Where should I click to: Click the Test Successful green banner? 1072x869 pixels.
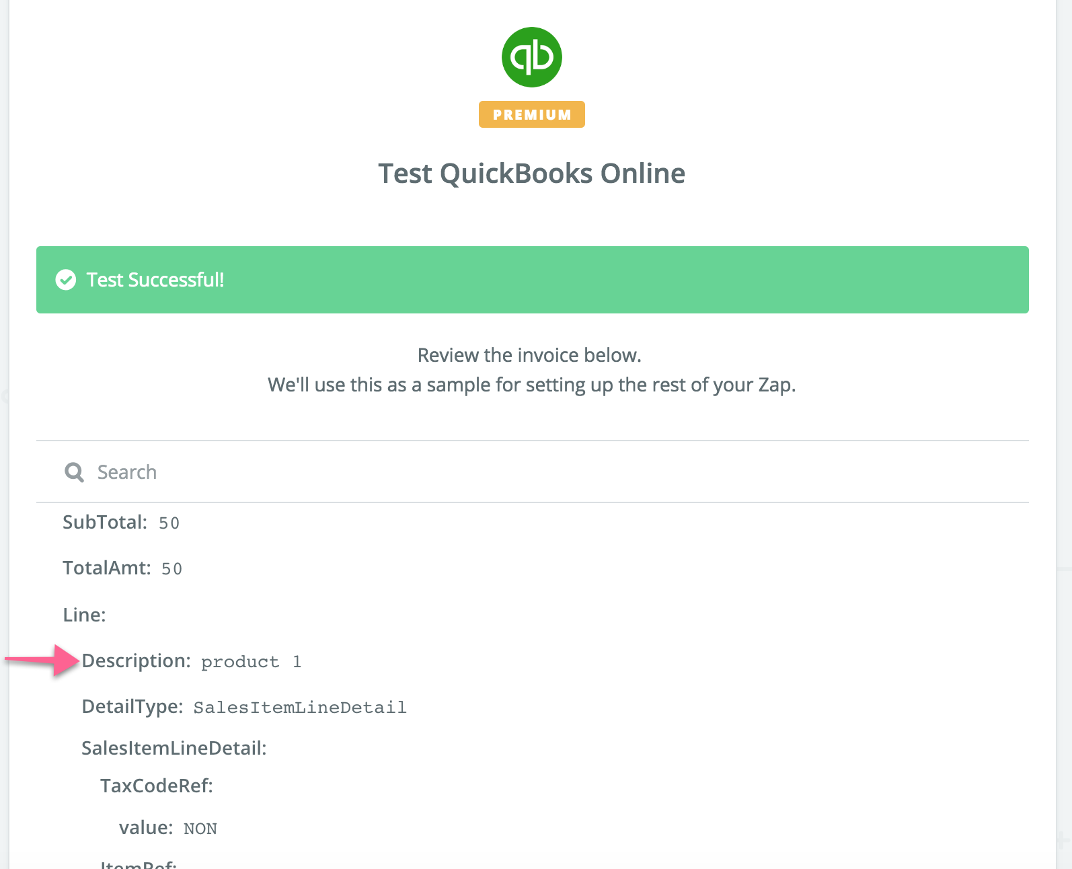532,280
